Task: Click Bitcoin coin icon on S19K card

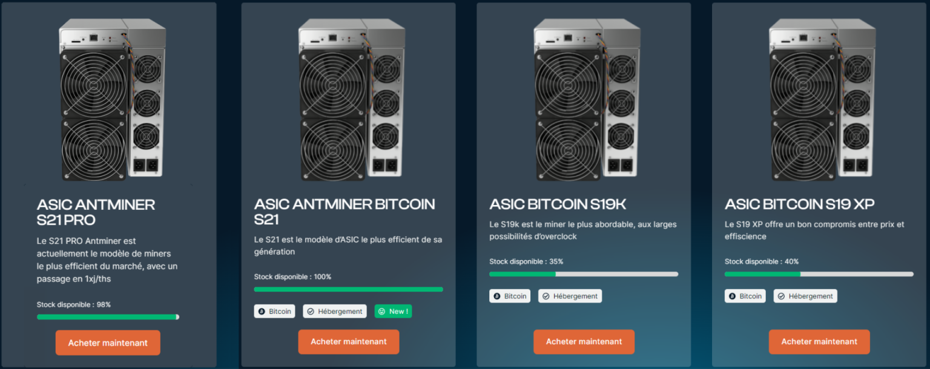Action: pos(497,296)
